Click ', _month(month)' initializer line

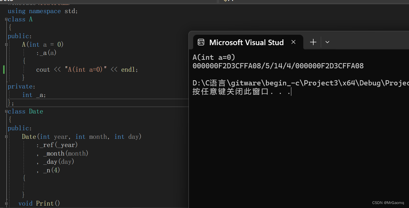click(x=62, y=153)
